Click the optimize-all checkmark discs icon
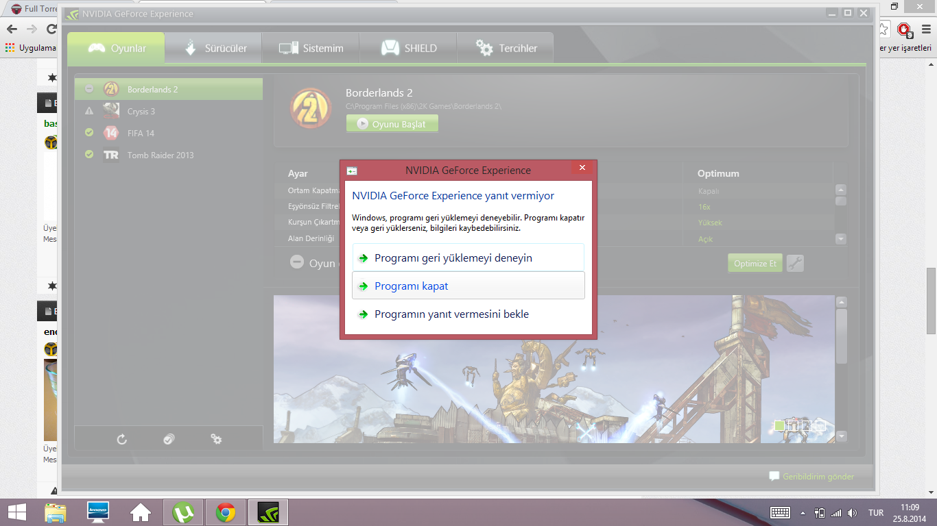 pyautogui.click(x=169, y=439)
